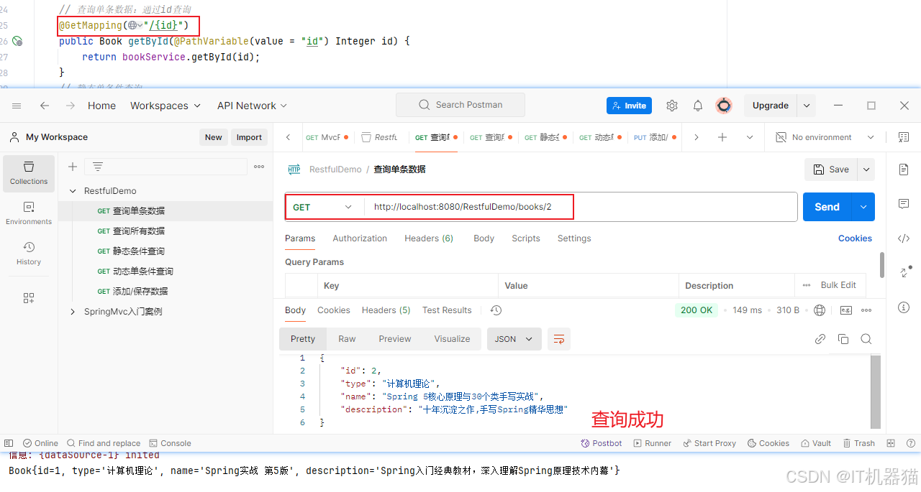Viewport: 921px width, 492px height.
Task: Open the History sidebar panel
Action: tap(29, 254)
